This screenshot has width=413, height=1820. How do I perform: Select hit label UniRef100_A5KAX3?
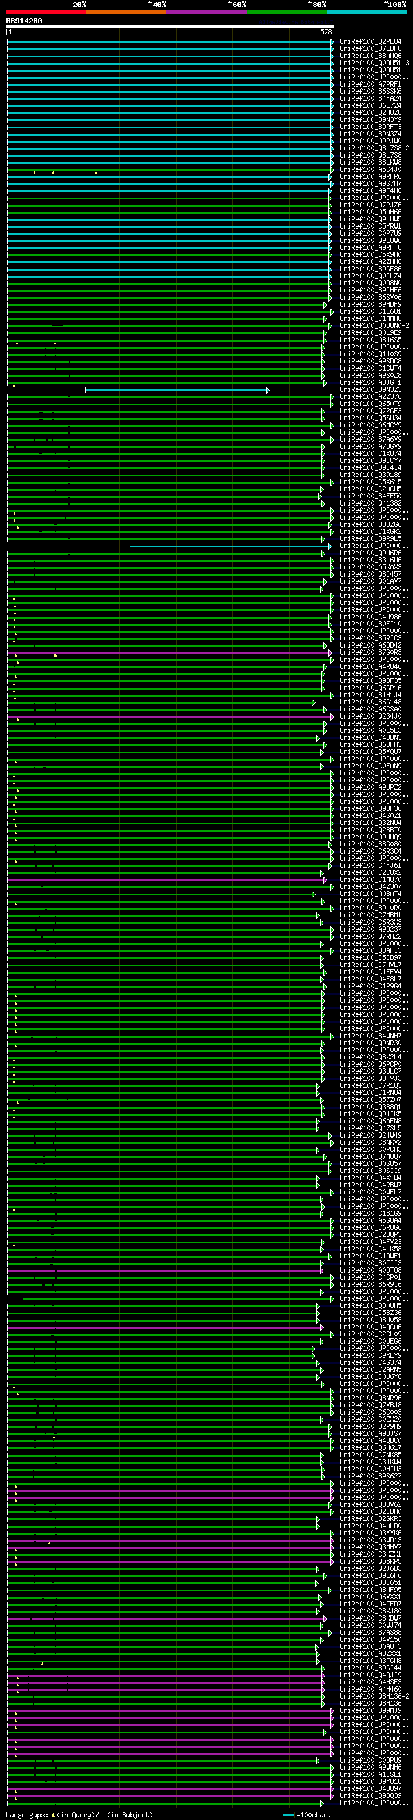(370, 567)
